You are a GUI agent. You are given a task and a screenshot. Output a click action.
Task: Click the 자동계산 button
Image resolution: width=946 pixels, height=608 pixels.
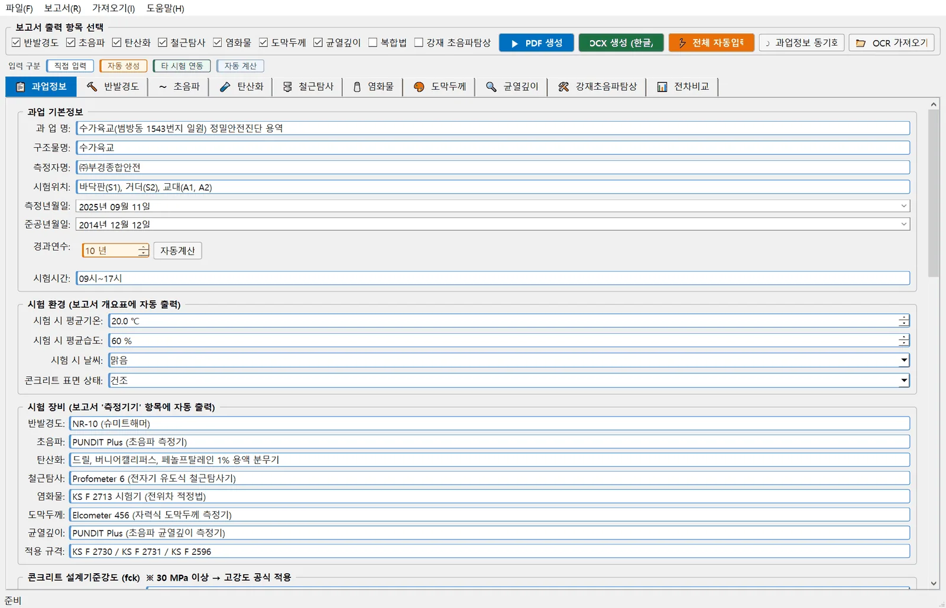[177, 251]
